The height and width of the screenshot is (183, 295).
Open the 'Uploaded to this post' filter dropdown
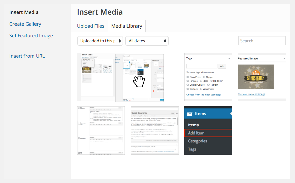pyautogui.click(x=100, y=41)
